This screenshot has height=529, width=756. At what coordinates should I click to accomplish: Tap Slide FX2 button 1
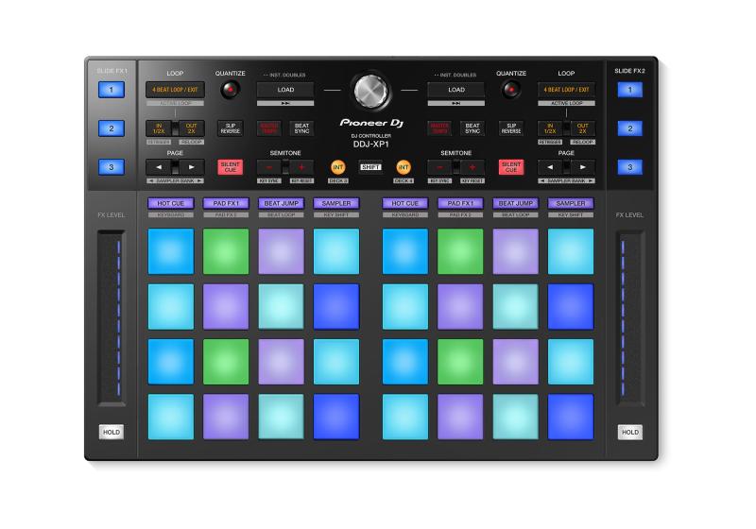pyautogui.click(x=629, y=90)
